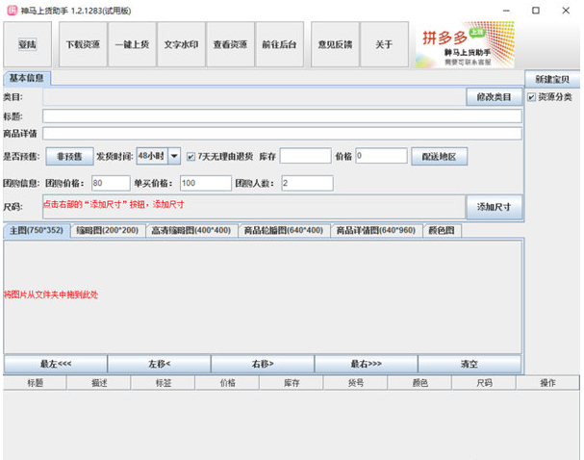
Task: Open 意见反馈 feedback
Action: pos(334,45)
